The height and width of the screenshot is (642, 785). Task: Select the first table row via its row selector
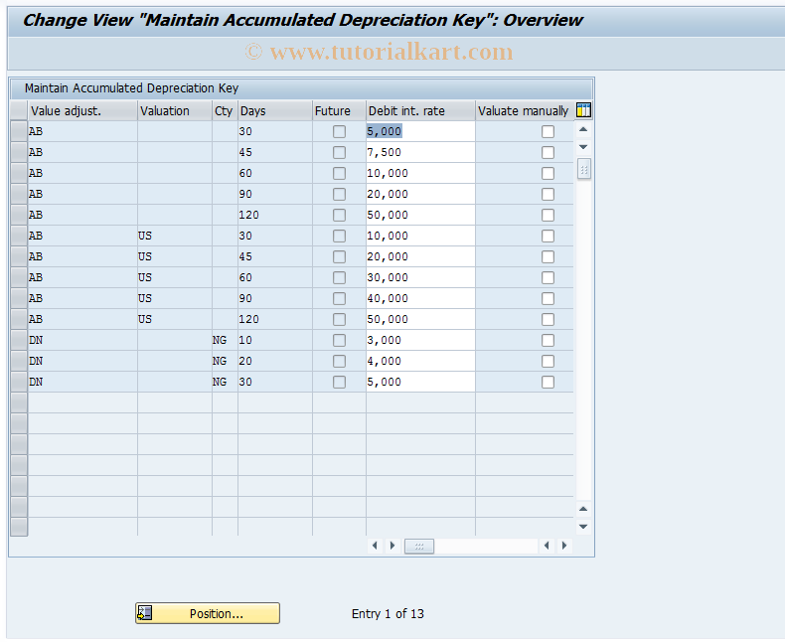tap(19, 132)
